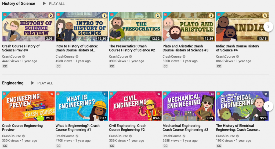The width and height of the screenshot is (275, 149).
Task: Click title 'Civil Engineering: Crash Course Engineering #2'
Action: pos(128,128)
